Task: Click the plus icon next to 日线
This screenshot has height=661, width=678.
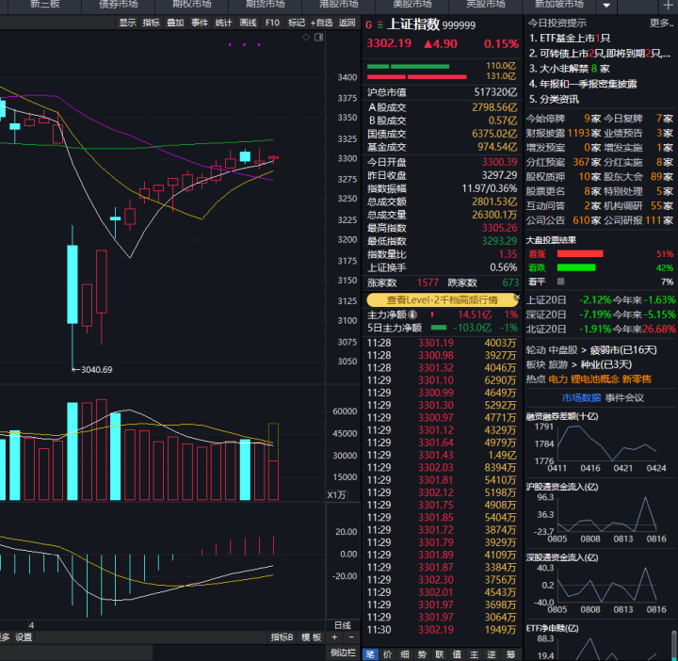Action: 334,637
